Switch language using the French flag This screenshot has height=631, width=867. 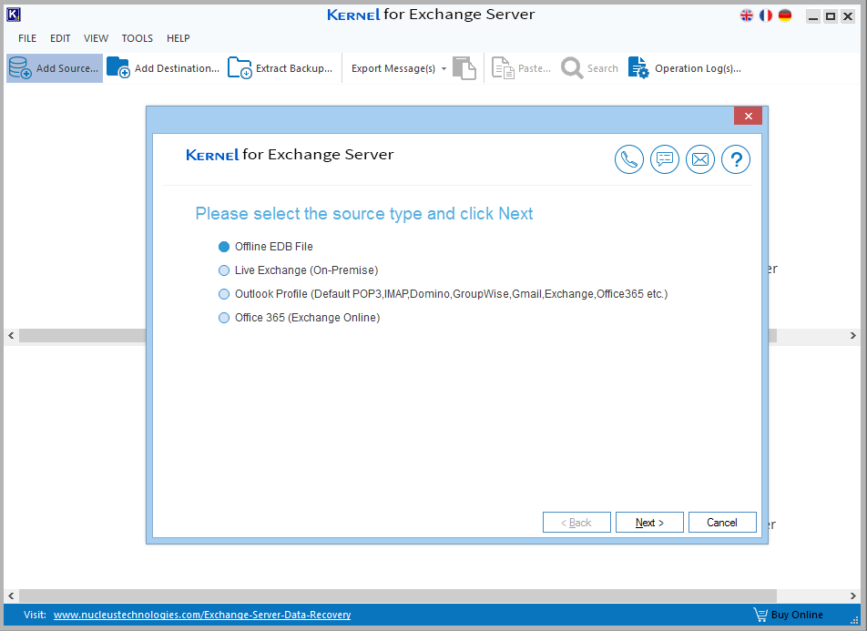pos(766,15)
